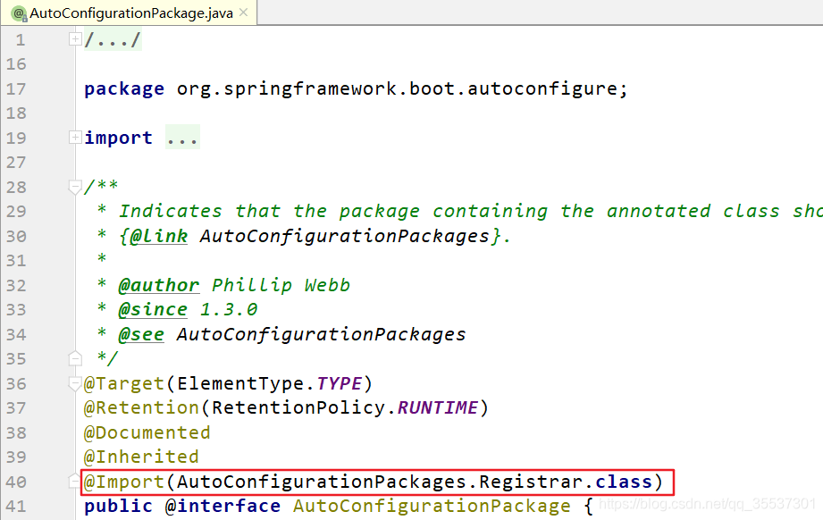Click the @Retention annotation
The width and height of the screenshot is (823, 520).
[x=141, y=407]
